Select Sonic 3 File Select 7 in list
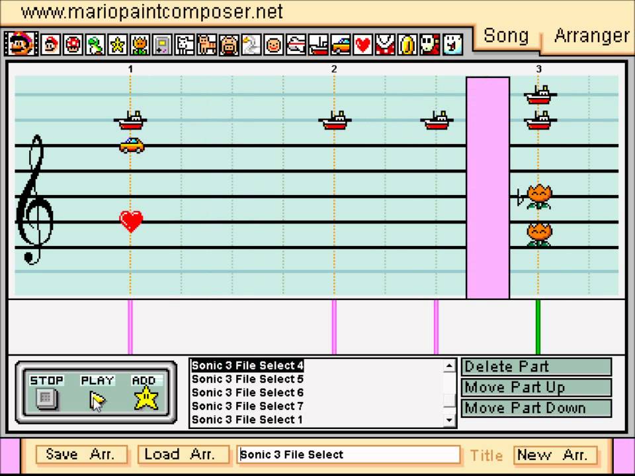This screenshot has width=635, height=476. [247, 406]
